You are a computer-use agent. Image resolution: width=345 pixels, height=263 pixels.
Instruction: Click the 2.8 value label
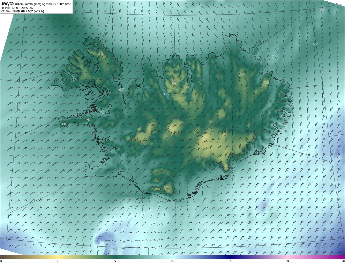click(x=174, y=82)
